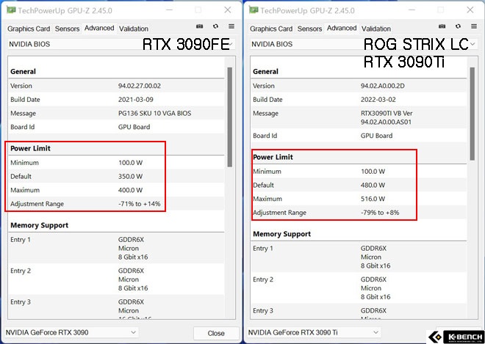Close the right GPU-Z window with X

pyautogui.click(x=470, y=10)
